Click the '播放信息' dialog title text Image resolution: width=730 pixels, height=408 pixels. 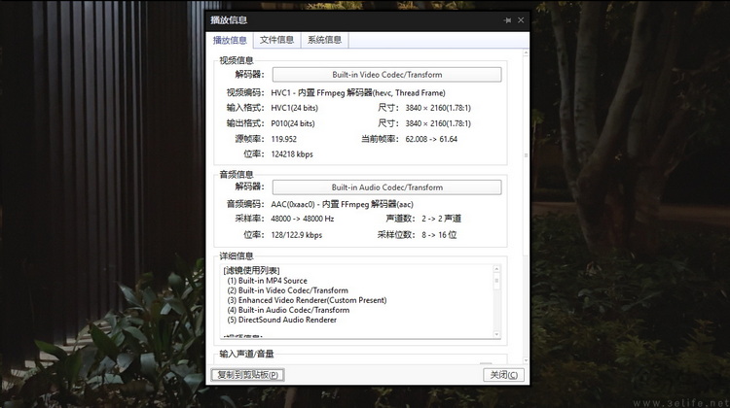click(x=229, y=20)
